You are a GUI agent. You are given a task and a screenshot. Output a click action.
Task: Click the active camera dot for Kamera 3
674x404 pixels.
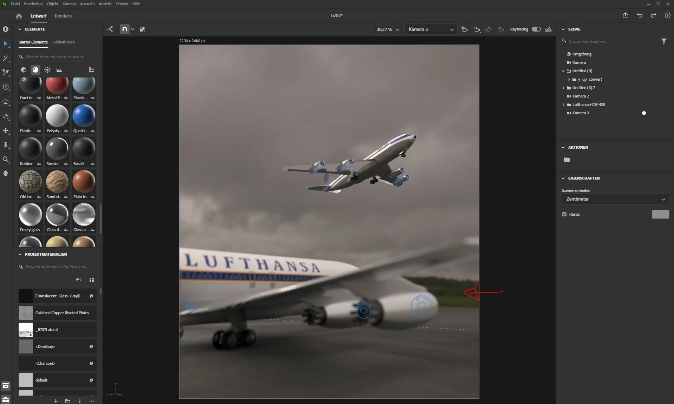coord(644,113)
